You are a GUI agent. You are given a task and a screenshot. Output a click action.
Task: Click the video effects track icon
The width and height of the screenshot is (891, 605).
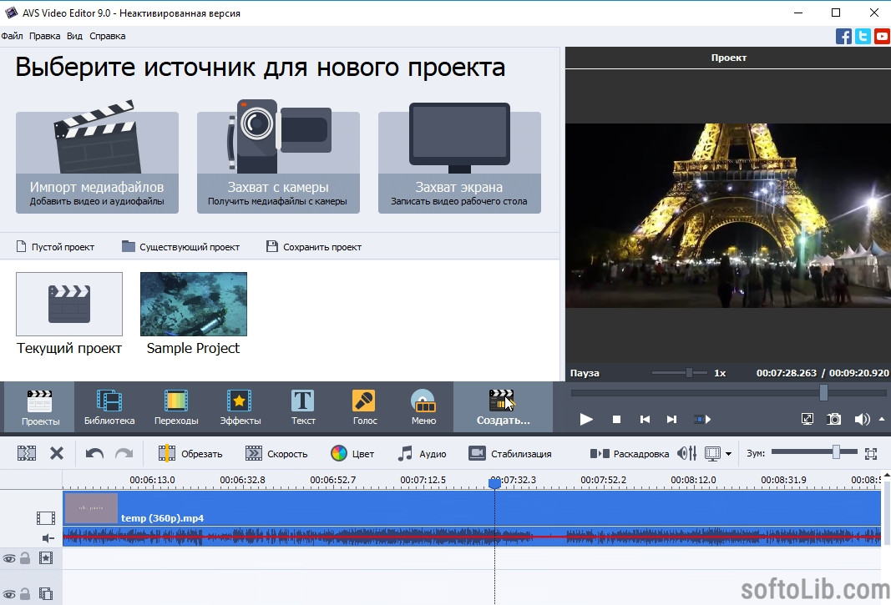45,558
